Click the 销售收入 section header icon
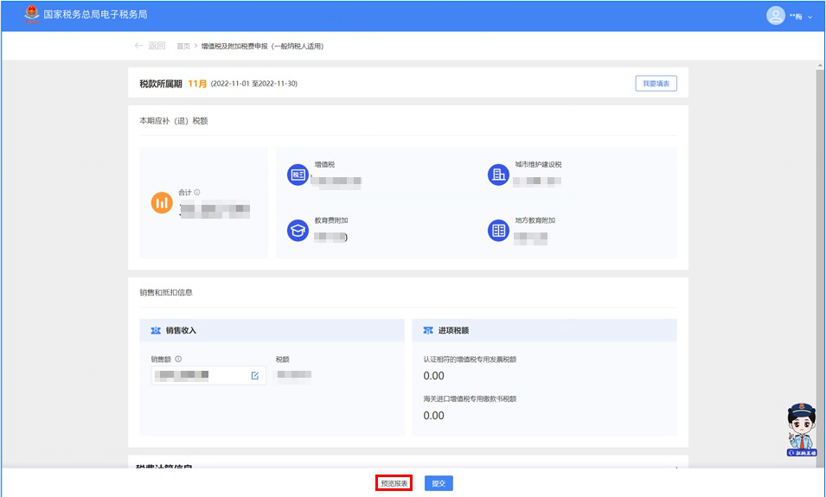 (x=156, y=330)
